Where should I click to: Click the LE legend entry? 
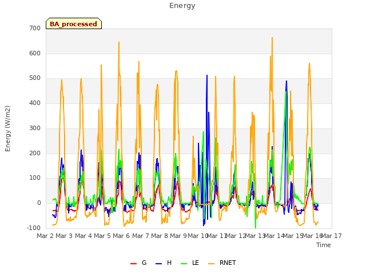(190, 263)
